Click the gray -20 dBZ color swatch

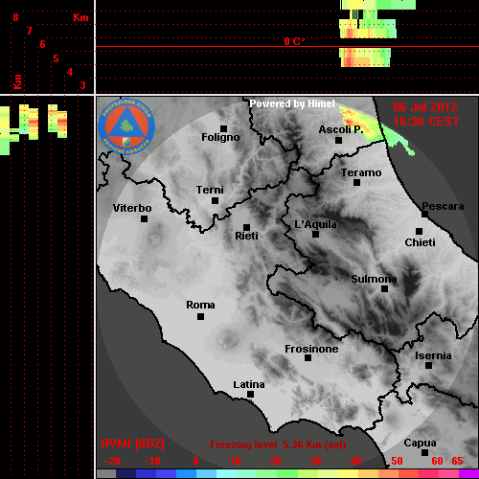pyautogui.click(x=106, y=474)
